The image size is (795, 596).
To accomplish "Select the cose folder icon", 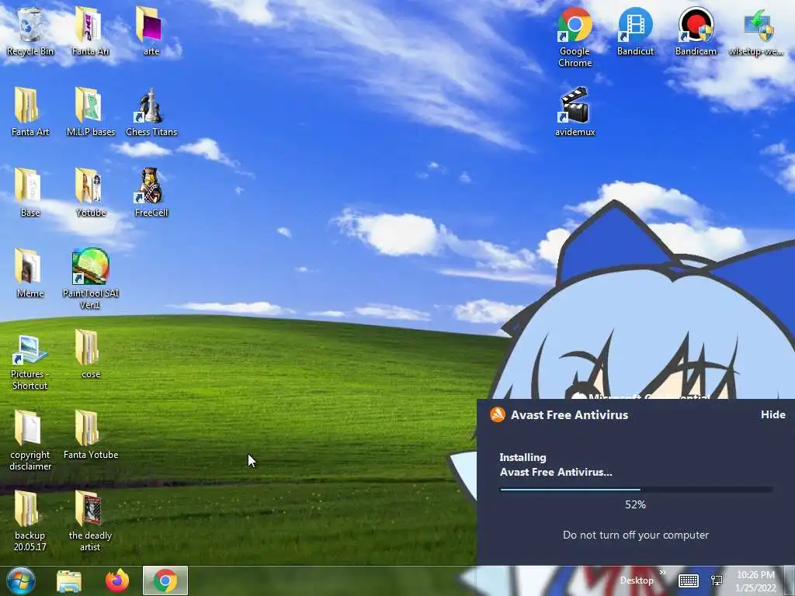I will (x=90, y=354).
